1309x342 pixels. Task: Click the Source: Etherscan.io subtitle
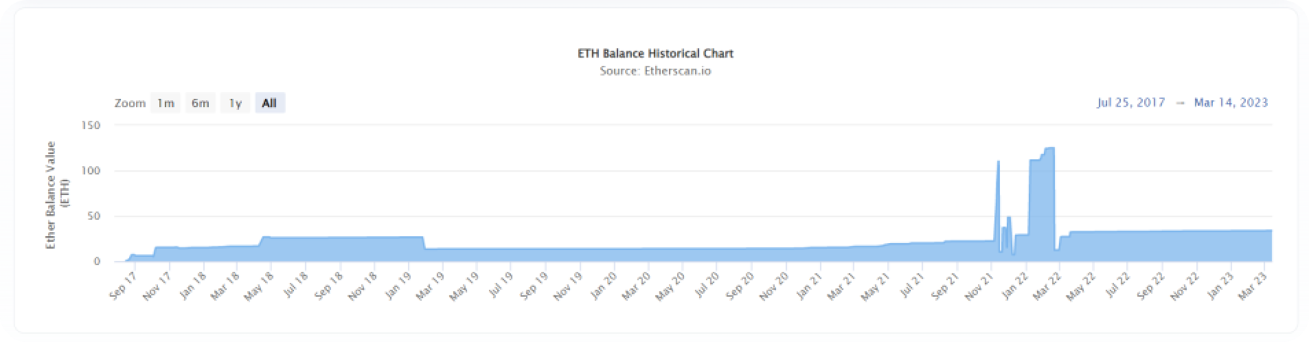coord(655,71)
